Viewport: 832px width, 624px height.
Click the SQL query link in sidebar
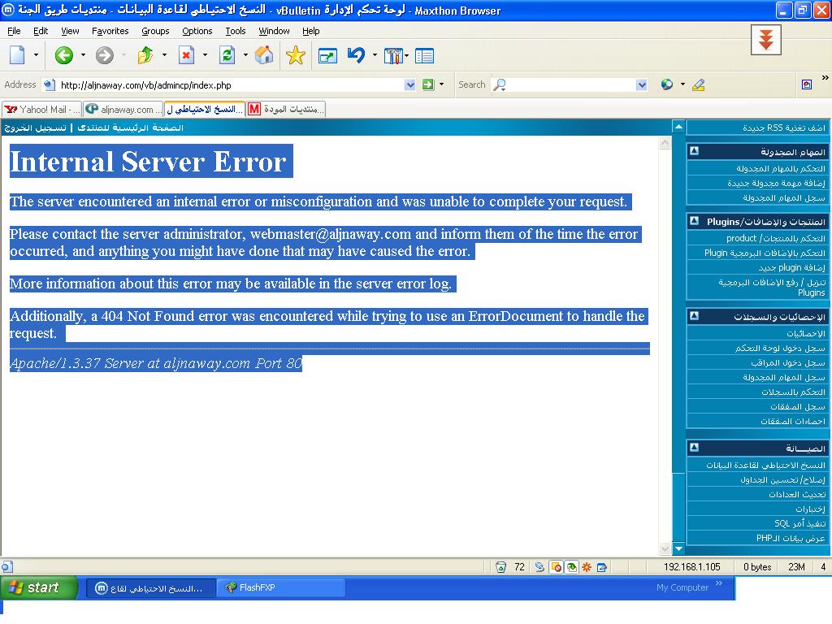(799, 523)
